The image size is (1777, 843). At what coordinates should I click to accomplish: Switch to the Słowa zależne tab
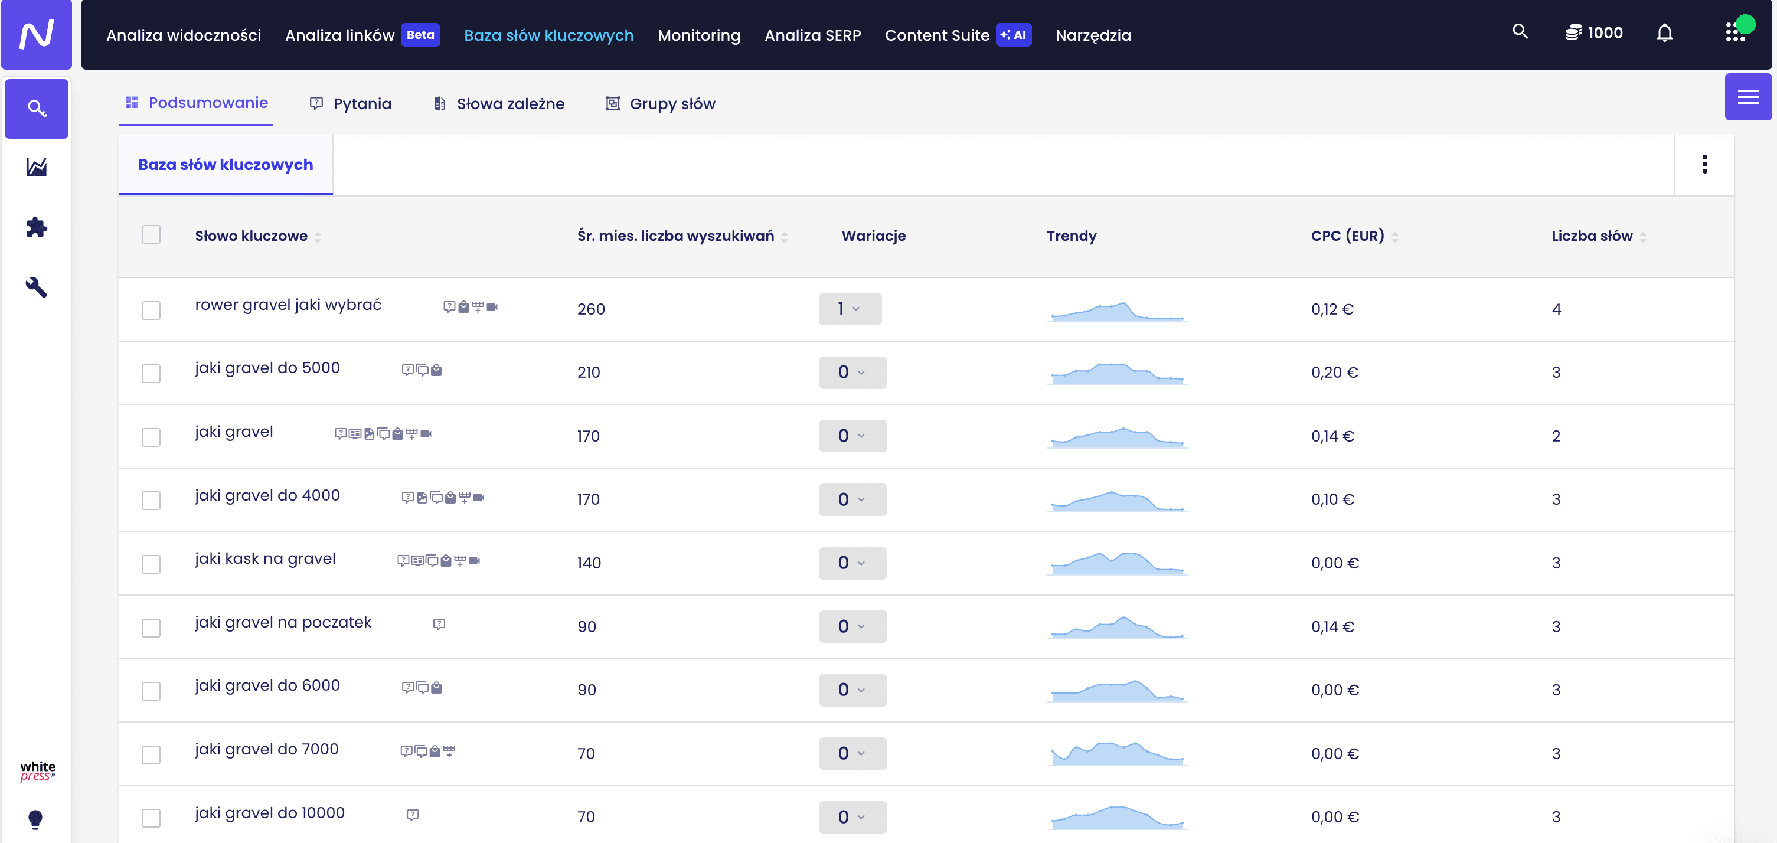tap(499, 103)
